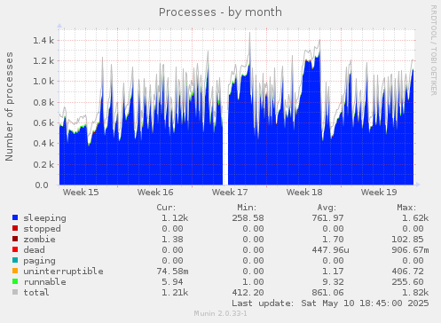Click the 'stopped' legend label

43,229
